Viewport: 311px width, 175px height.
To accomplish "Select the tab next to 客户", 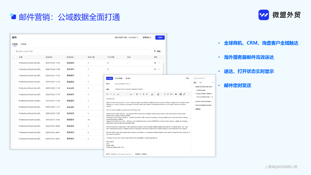I will click(x=201, y=83).
